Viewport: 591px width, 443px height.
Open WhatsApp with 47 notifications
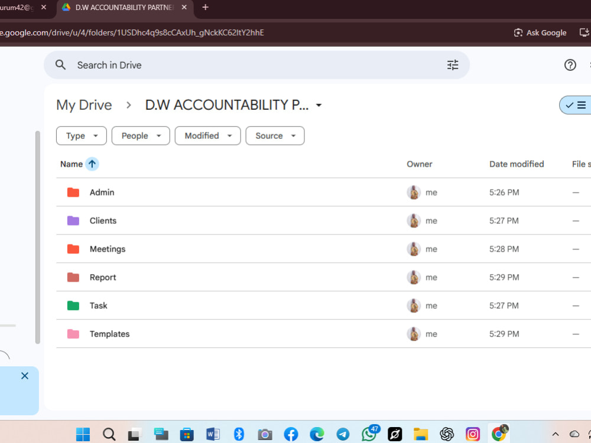[370, 434]
